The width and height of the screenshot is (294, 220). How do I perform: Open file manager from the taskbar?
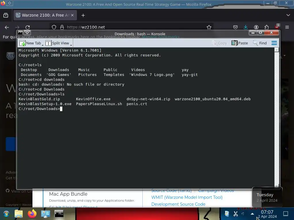19,214
